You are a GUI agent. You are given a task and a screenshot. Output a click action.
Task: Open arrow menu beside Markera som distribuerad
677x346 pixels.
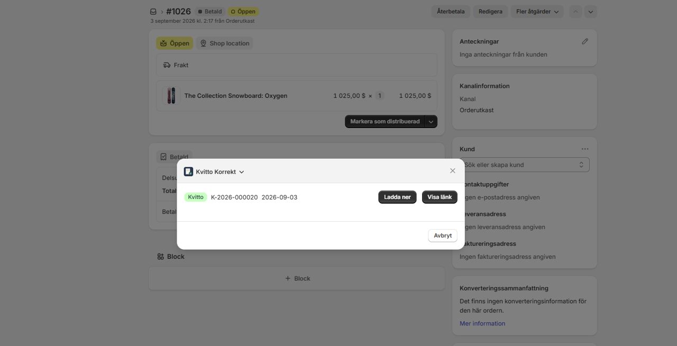click(432, 122)
